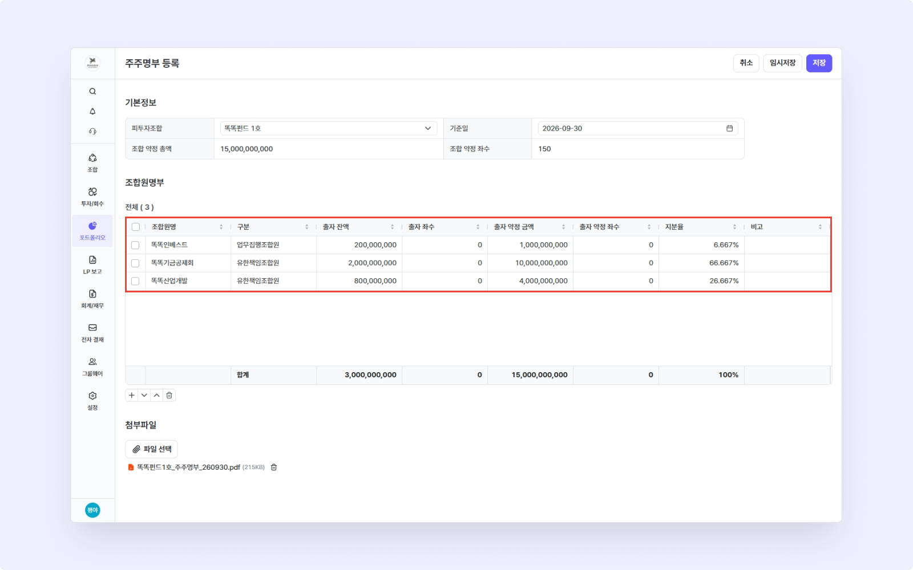Navigate to 회계/재무 in the sidebar
The width and height of the screenshot is (913, 570).
point(92,299)
